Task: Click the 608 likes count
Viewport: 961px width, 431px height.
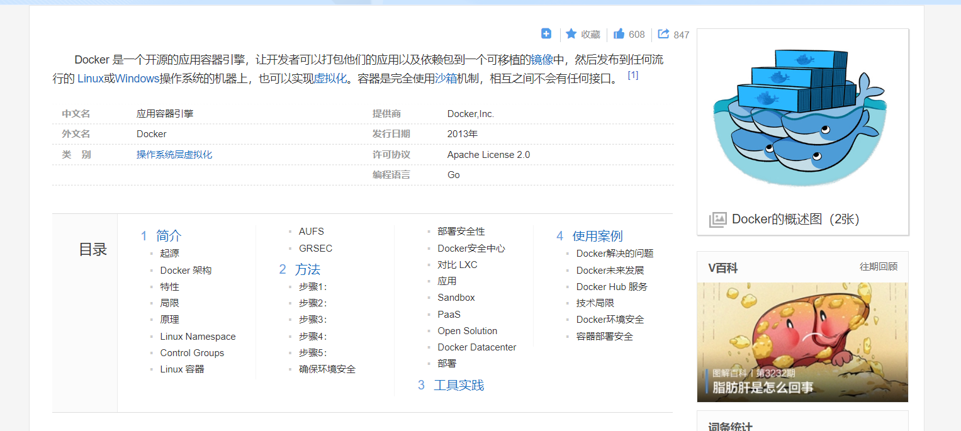Action: 637,35
